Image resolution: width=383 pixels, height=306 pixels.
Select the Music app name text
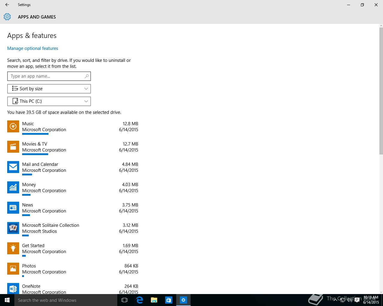(28, 124)
